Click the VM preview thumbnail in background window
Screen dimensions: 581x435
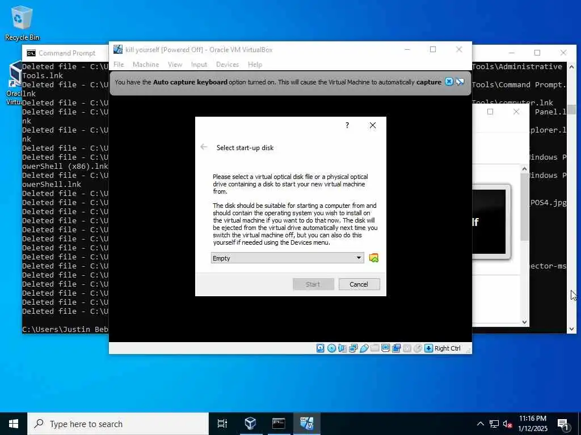491,221
